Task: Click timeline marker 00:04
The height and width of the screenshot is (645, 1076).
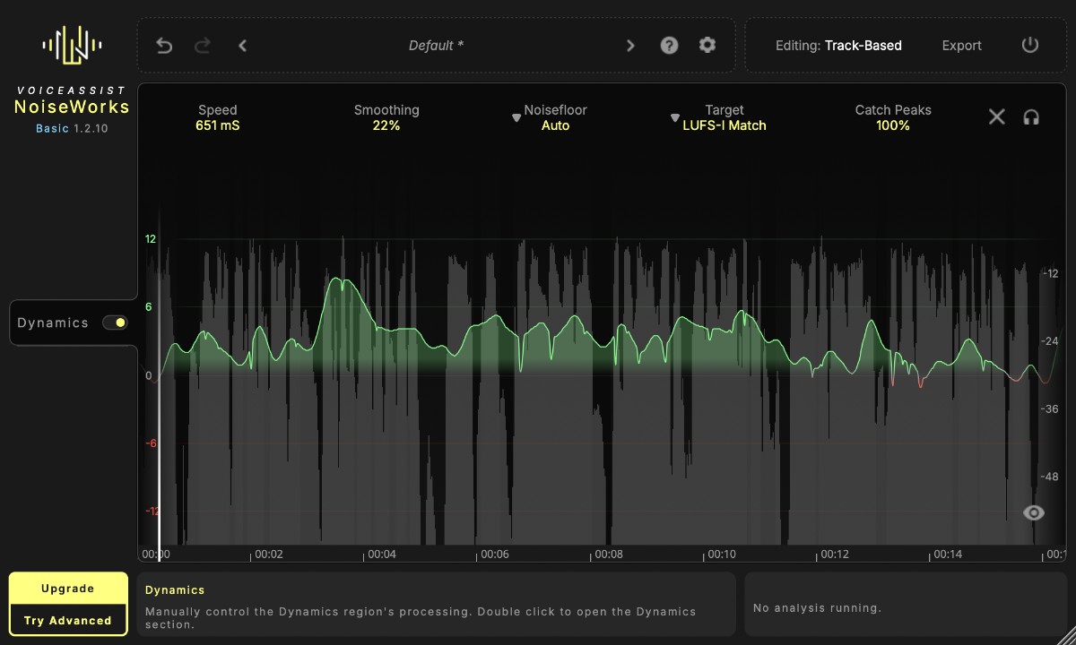Action: click(382, 555)
